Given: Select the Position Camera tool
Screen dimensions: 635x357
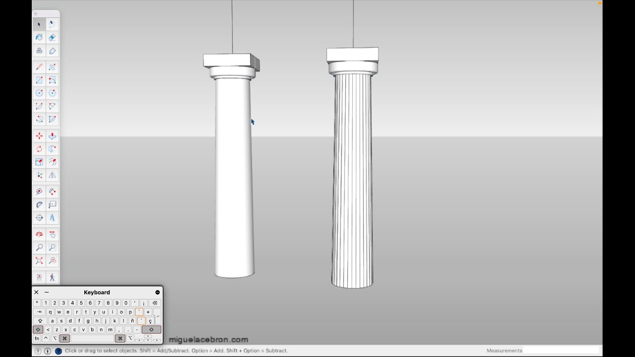Looking at the screenshot, I should pos(39,277).
